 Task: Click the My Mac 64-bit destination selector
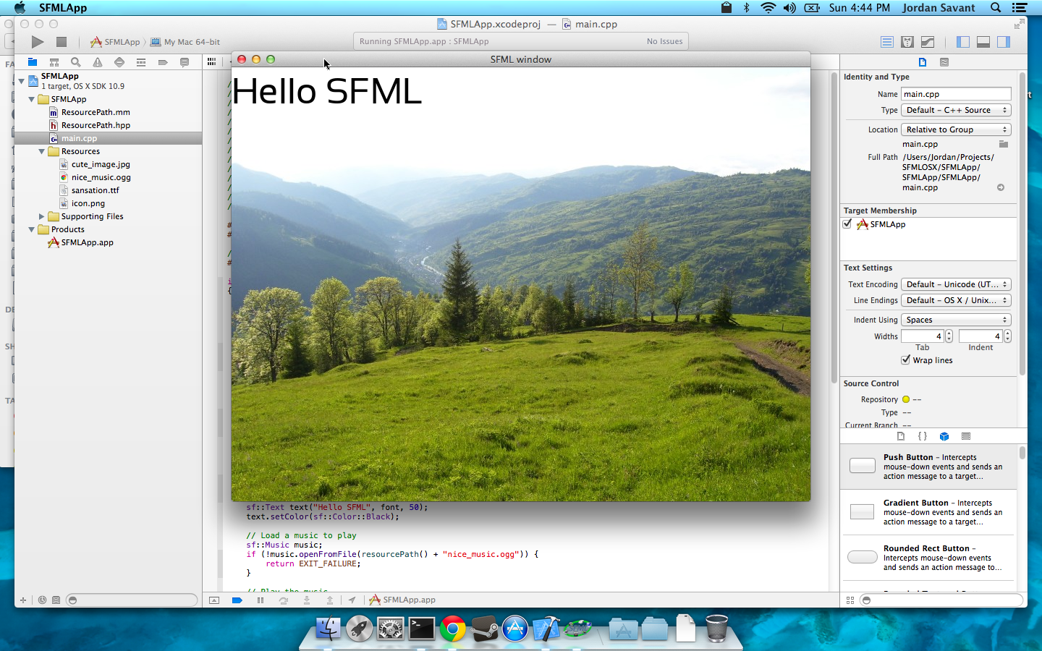pyautogui.click(x=185, y=42)
